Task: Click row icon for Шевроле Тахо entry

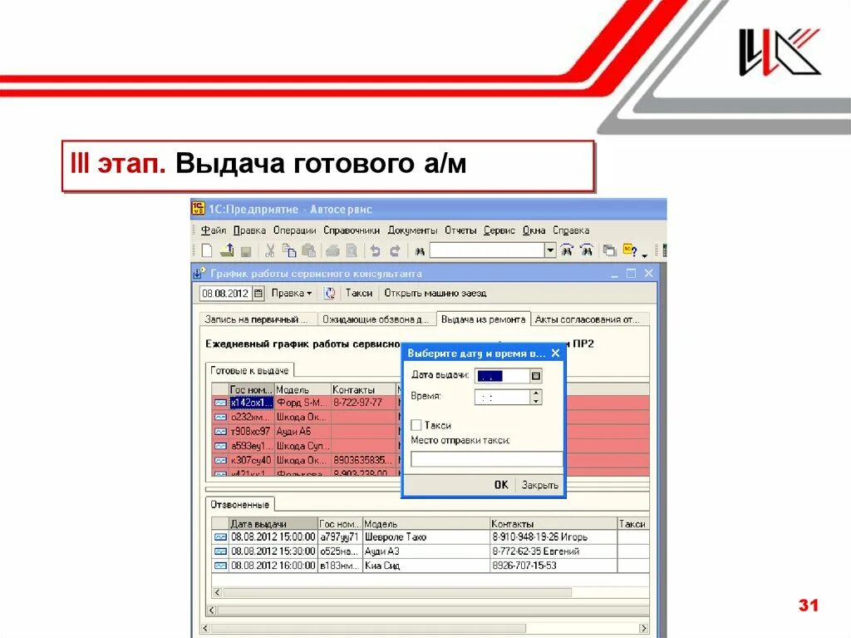Action: 220,537
